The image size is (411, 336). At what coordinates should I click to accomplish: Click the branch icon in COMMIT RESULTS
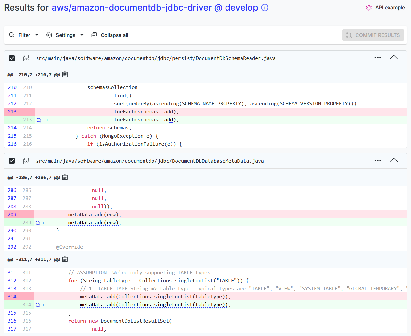click(349, 35)
